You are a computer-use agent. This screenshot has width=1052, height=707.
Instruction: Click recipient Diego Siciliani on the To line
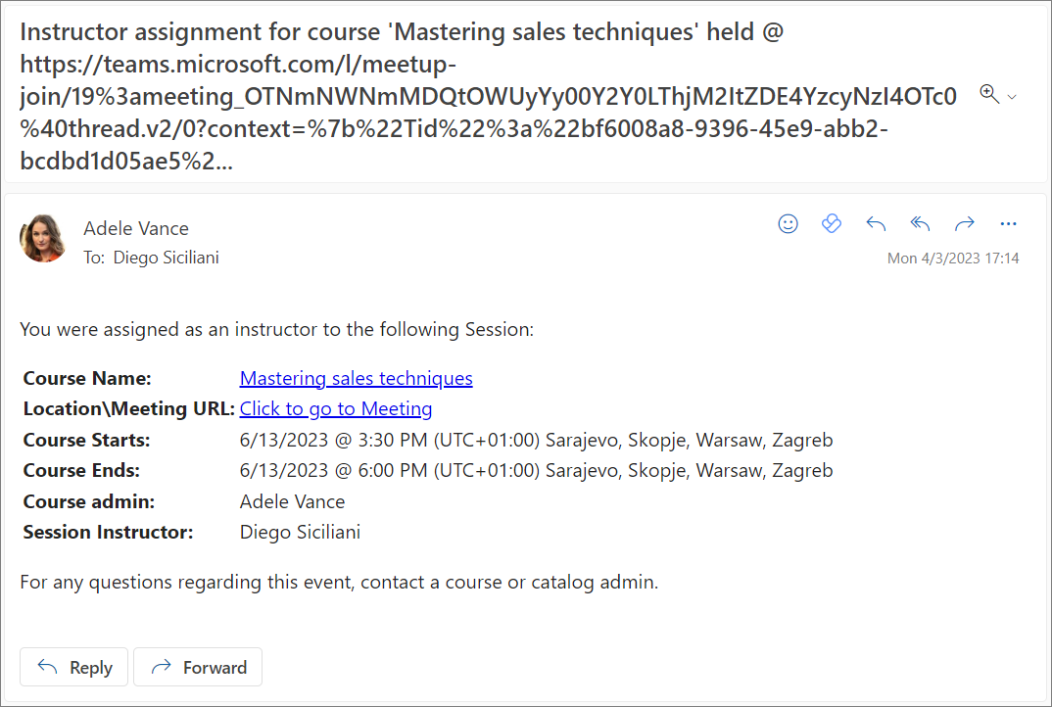click(166, 258)
